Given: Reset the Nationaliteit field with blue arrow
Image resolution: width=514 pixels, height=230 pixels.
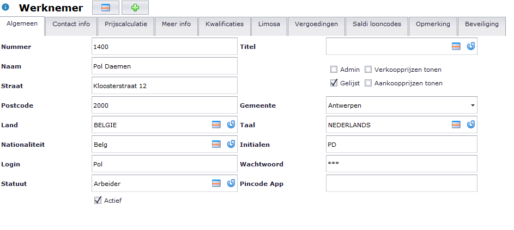Looking at the screenshot, I should (231, 144).
